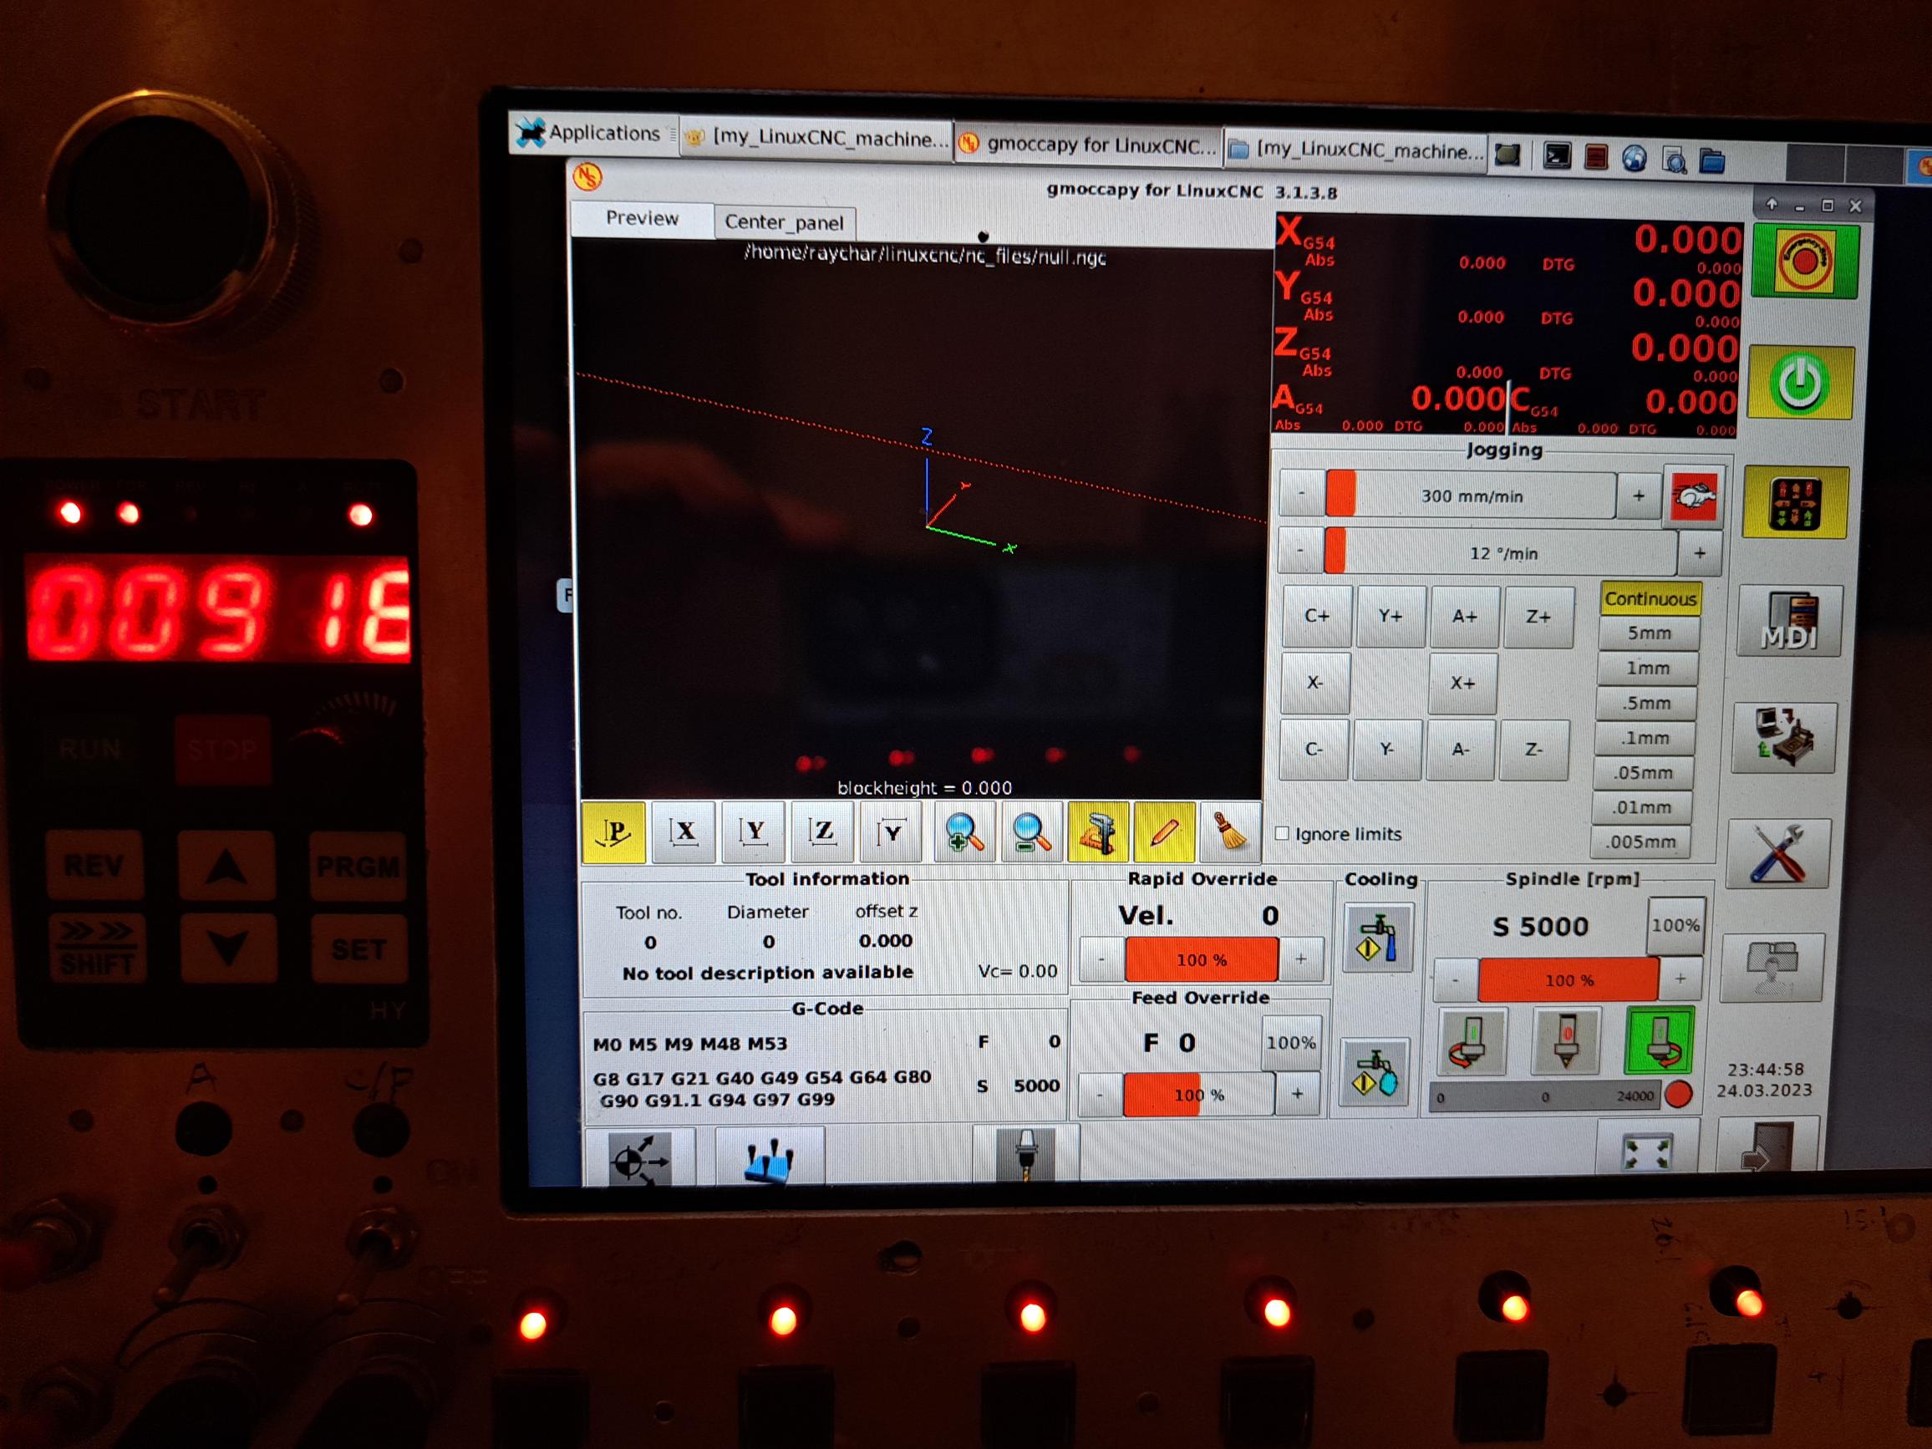Open the Applications menu
1932x1449 pixels.
(591, 133)
